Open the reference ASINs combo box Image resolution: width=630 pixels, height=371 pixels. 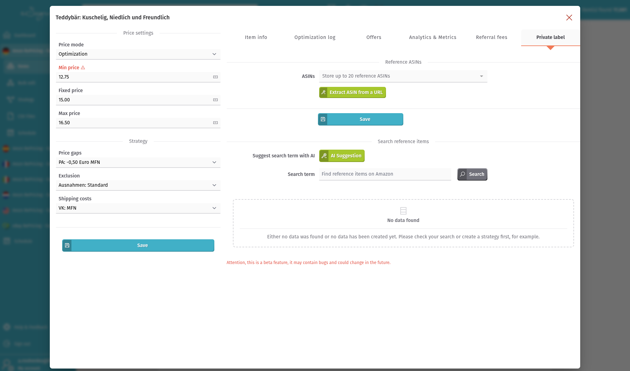(x=403, y=76)
